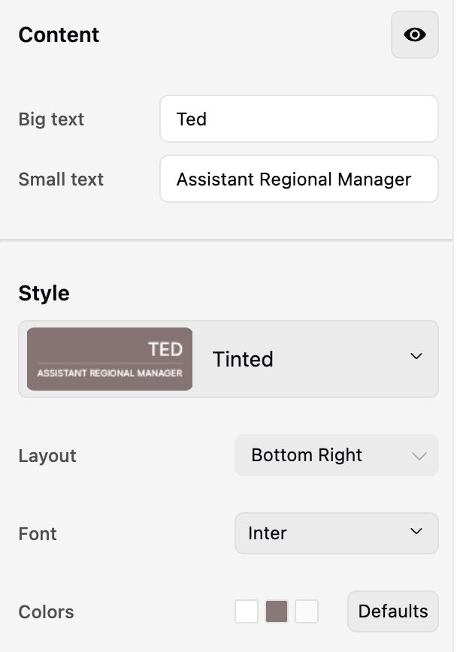Click the Colors label
Viewport: 457px width, 652px height.
click(x=46, y=612)
